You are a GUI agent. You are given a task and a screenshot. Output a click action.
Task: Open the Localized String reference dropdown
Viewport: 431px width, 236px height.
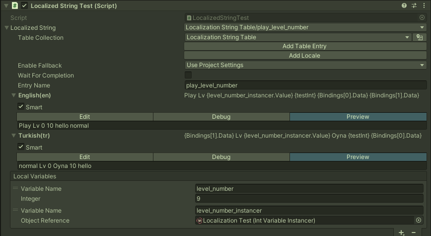coord(305,27)
